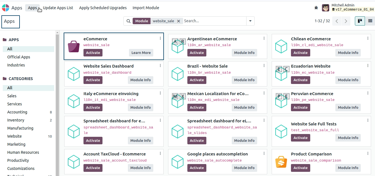Click the eCommerce shopping bag icon
This screenshot has width=375, height=176.
74,46
